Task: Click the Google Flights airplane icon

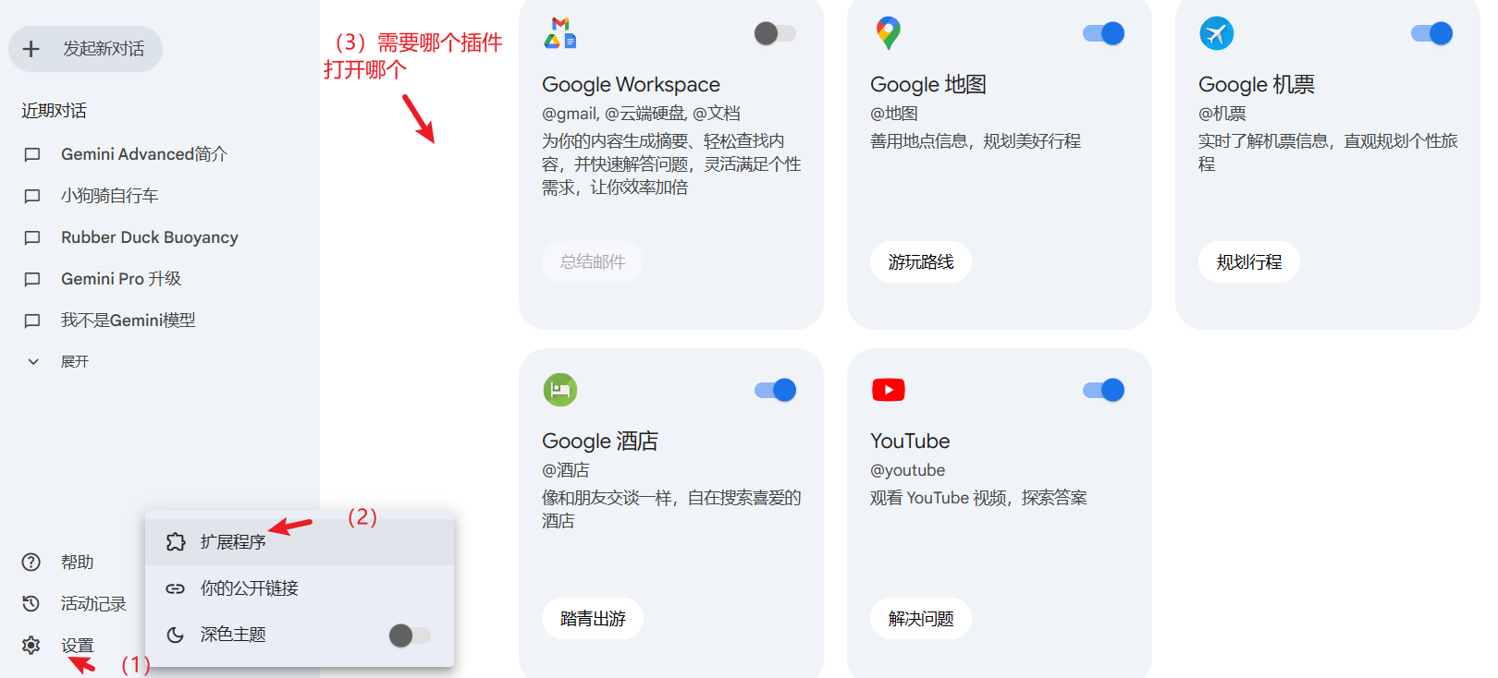Action: (1216, 33)
